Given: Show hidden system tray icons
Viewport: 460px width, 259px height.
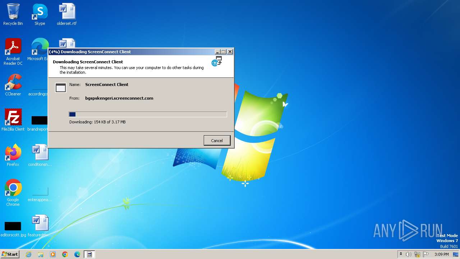Looking at the screenshot, I should click(x=401, y=254).
